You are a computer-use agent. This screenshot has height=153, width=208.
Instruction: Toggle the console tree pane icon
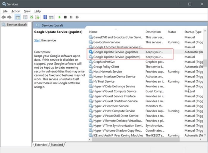coord(18,17)
